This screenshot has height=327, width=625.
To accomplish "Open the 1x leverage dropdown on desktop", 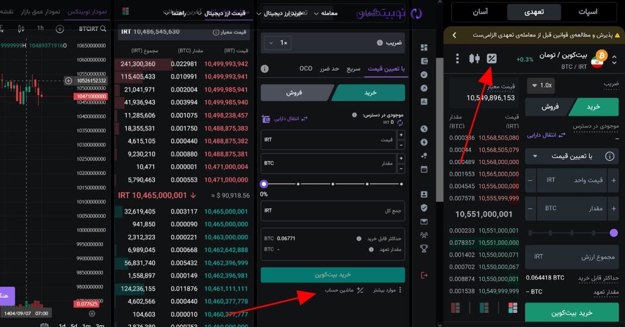I will 278,43.
